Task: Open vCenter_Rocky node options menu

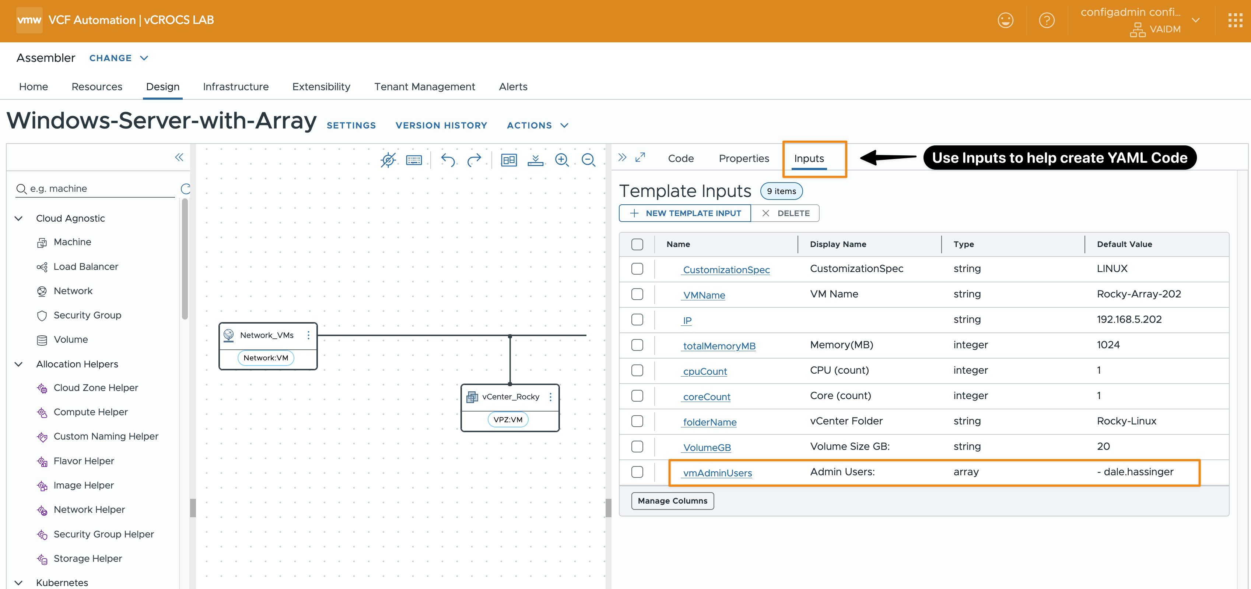Action: 550,397
